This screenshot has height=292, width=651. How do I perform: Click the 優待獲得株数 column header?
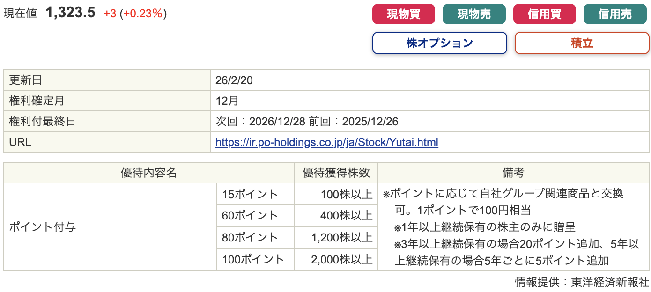tap(336, 173)
